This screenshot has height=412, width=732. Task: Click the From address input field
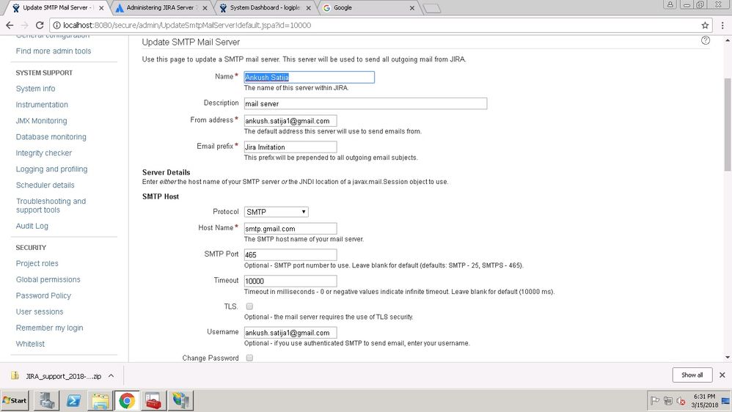(x=290, y=121)
